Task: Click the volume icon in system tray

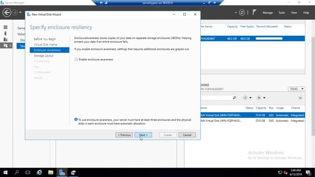Action: [x=285, y=173]
